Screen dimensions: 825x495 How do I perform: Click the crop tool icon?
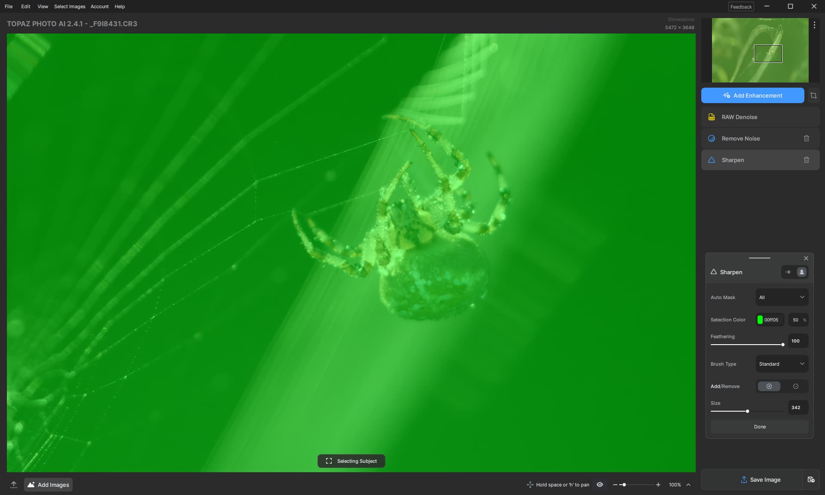pyautogui.click(x=813, y=95)
